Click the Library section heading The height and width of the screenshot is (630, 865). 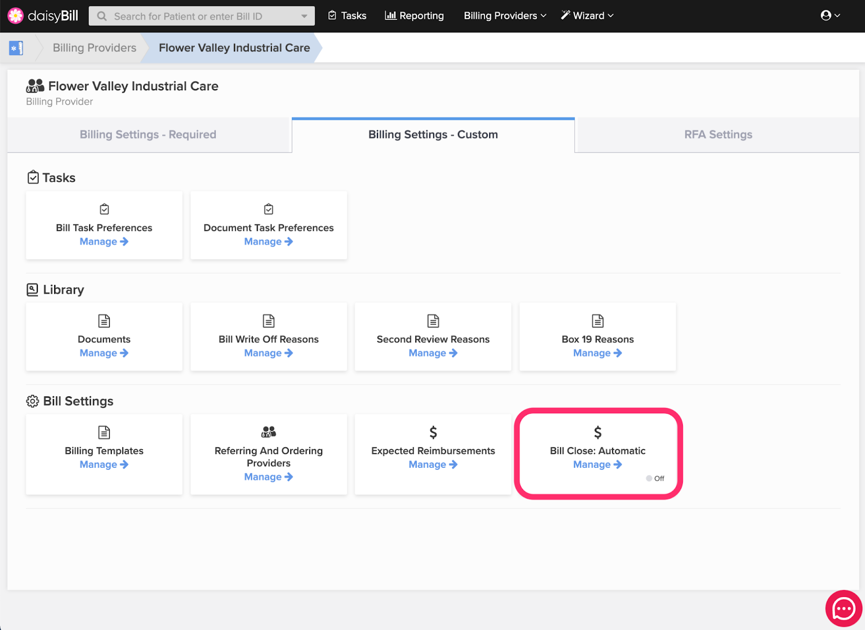(64, 290)
